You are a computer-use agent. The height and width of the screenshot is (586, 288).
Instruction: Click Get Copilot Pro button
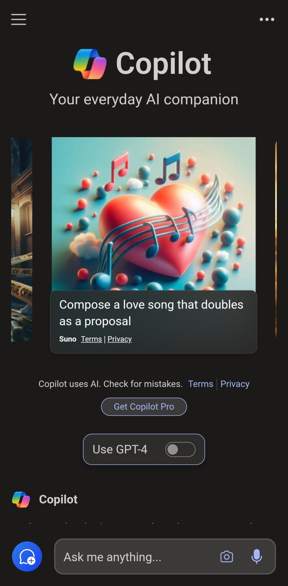[x=144, y=407]
